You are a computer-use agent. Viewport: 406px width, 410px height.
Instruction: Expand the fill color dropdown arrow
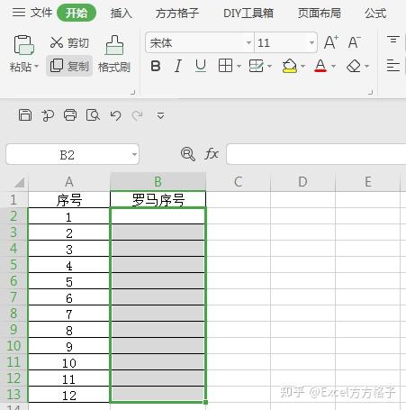[302, 66]
